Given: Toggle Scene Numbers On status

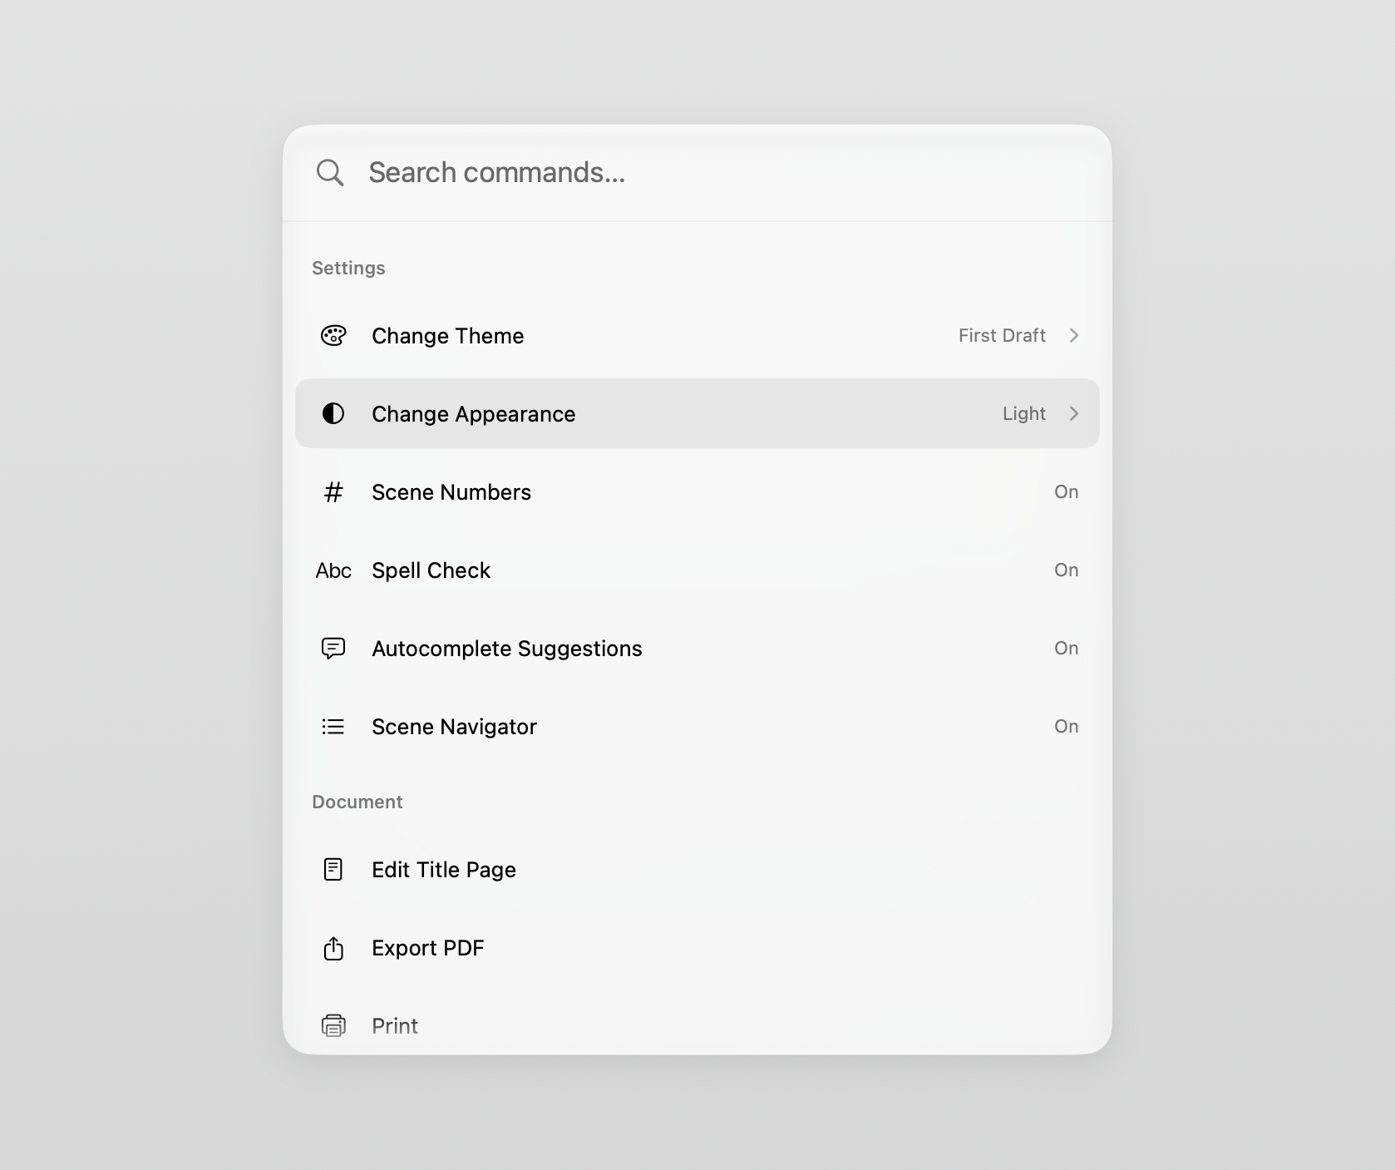Looking at the screenshot, I should pyautogui.click(x=1066, y=492).
